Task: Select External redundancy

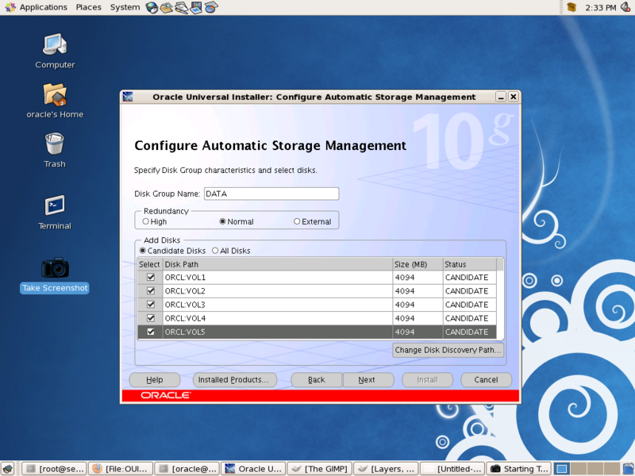Action: pos(297,221)
